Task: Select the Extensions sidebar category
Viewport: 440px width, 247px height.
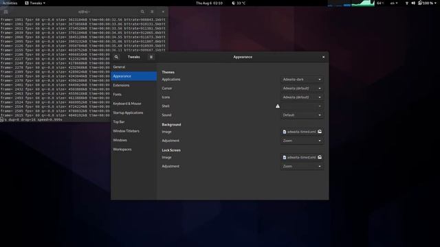Action: [x=134, y=85]
